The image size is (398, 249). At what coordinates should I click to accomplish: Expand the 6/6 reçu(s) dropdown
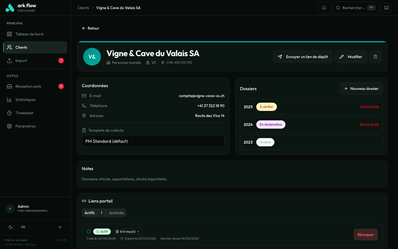click(128, 232)
